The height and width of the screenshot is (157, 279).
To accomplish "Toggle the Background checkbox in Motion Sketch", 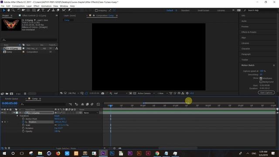I will click(x=261, y=82).
